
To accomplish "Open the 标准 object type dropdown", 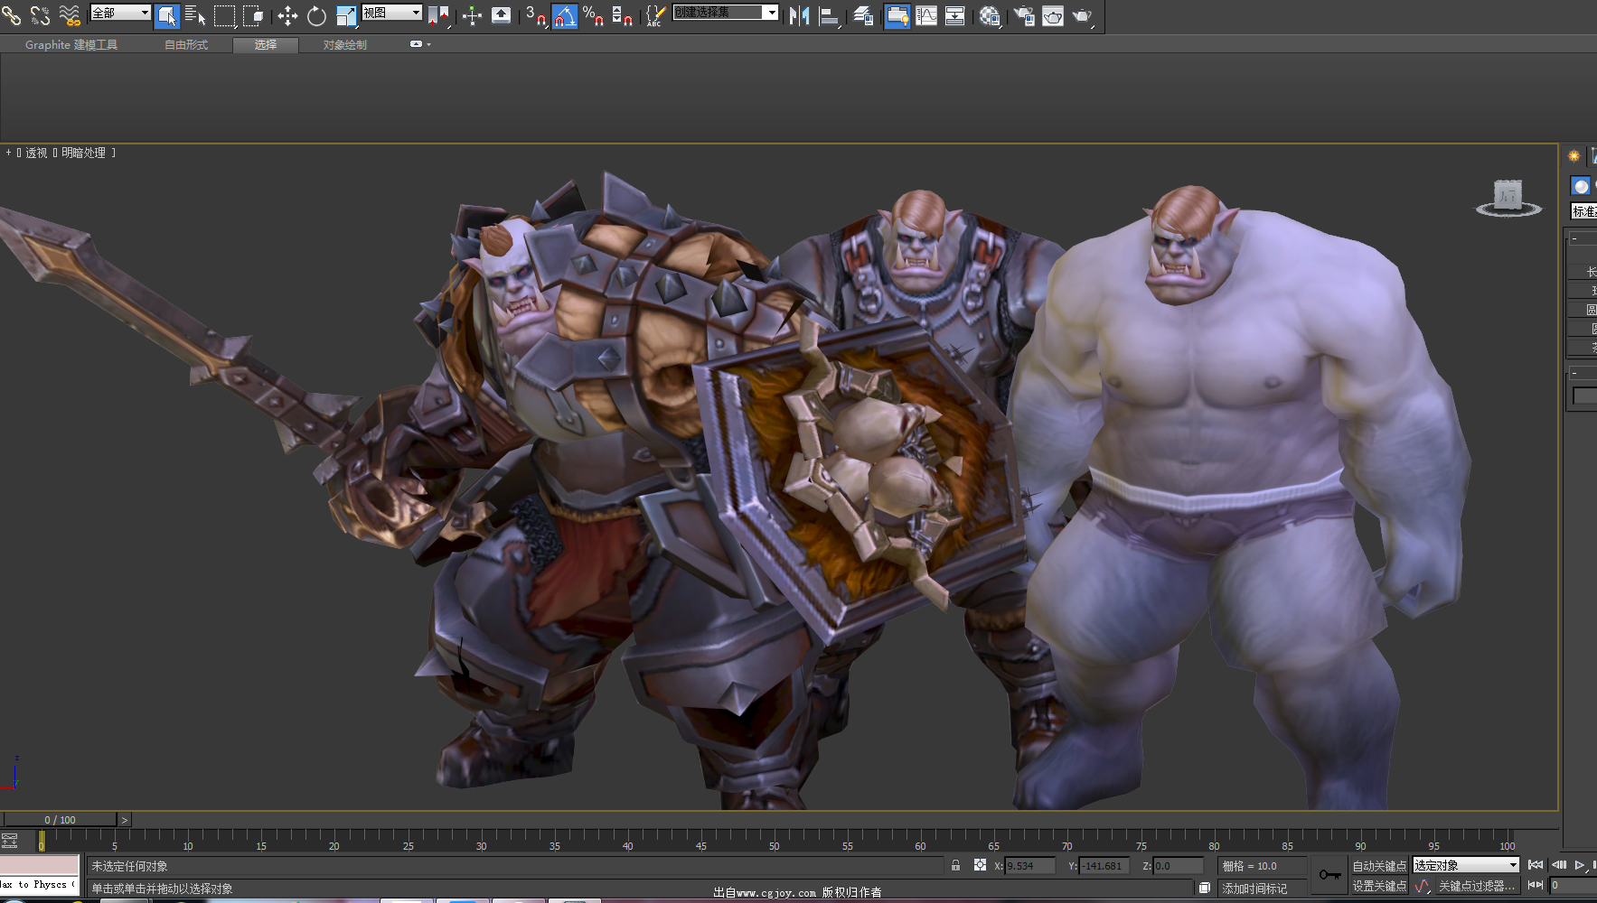I will 1583,211.
